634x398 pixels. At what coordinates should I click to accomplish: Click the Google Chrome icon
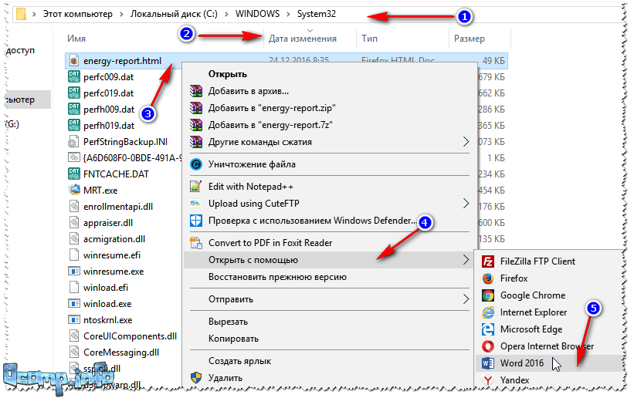(x=487, y=295)
